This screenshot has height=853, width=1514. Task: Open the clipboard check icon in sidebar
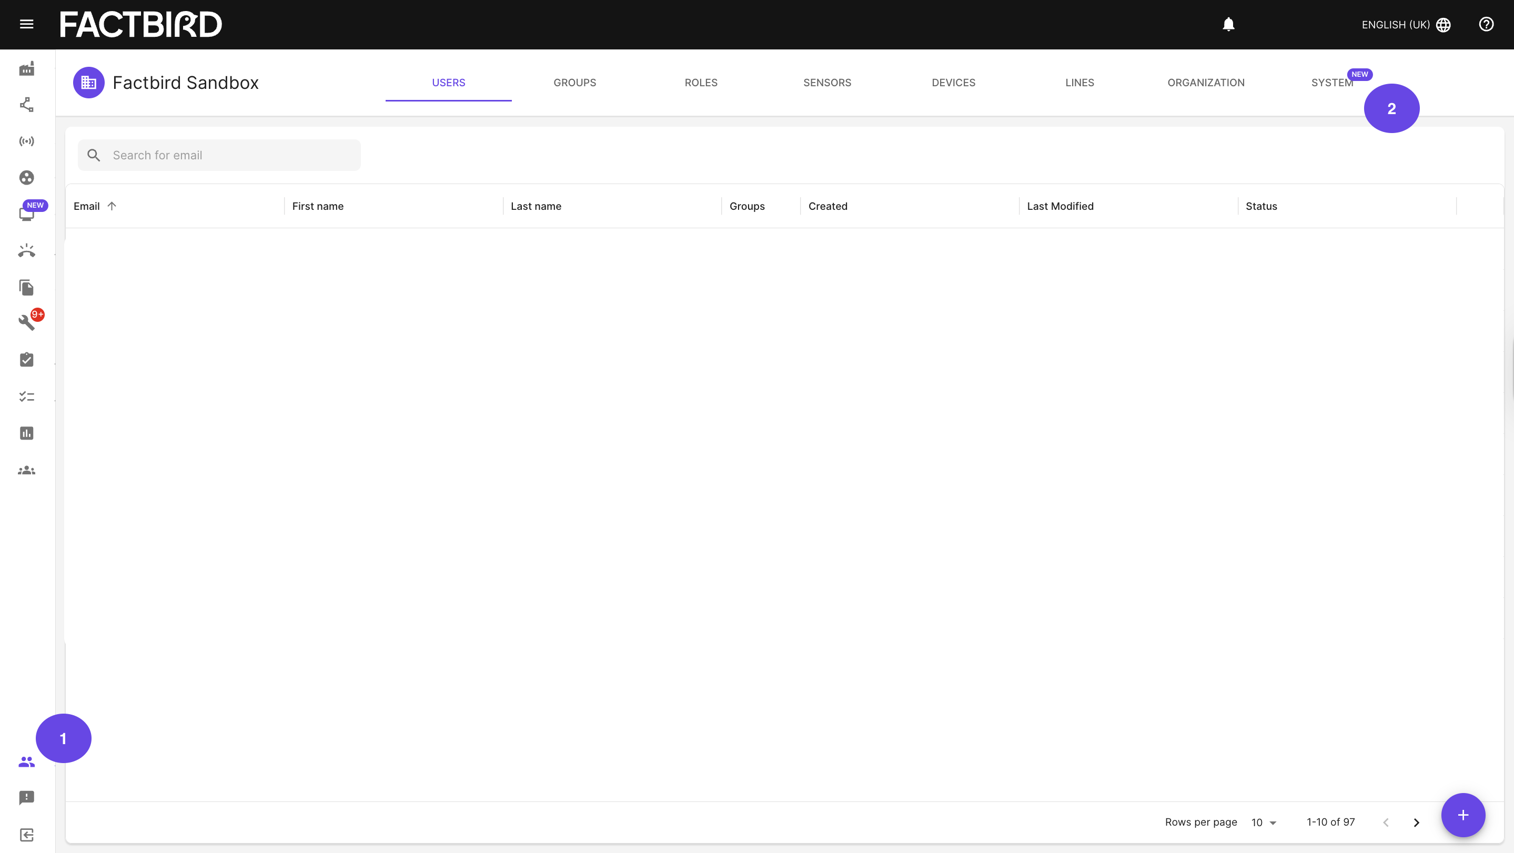26,360
